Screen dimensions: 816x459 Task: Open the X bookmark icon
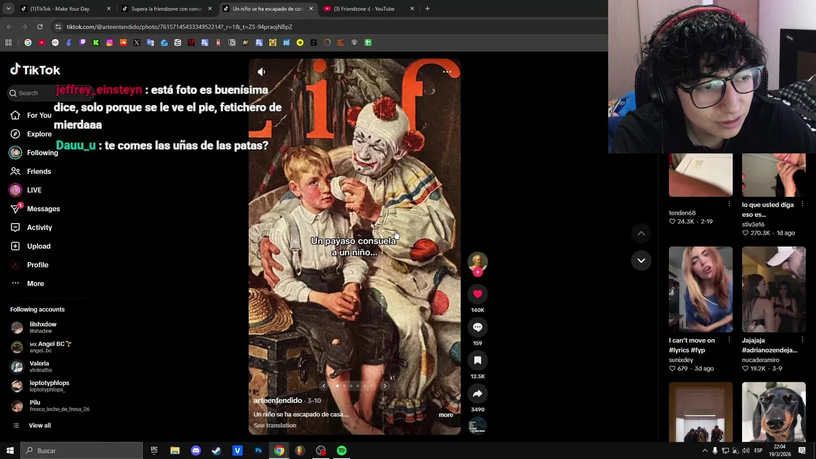(136, 43)
